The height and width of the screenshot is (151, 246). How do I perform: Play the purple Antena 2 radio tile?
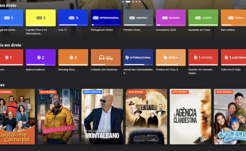41,57
